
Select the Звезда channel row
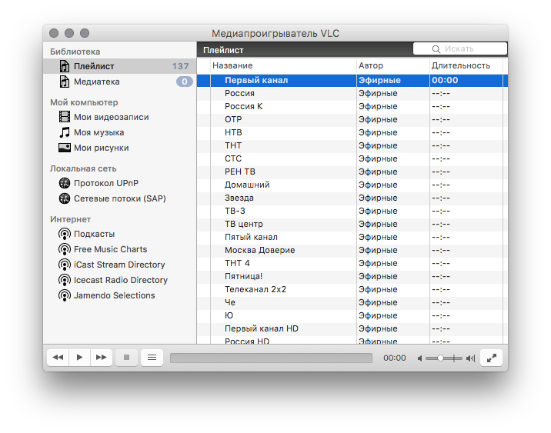click(352, 198)
